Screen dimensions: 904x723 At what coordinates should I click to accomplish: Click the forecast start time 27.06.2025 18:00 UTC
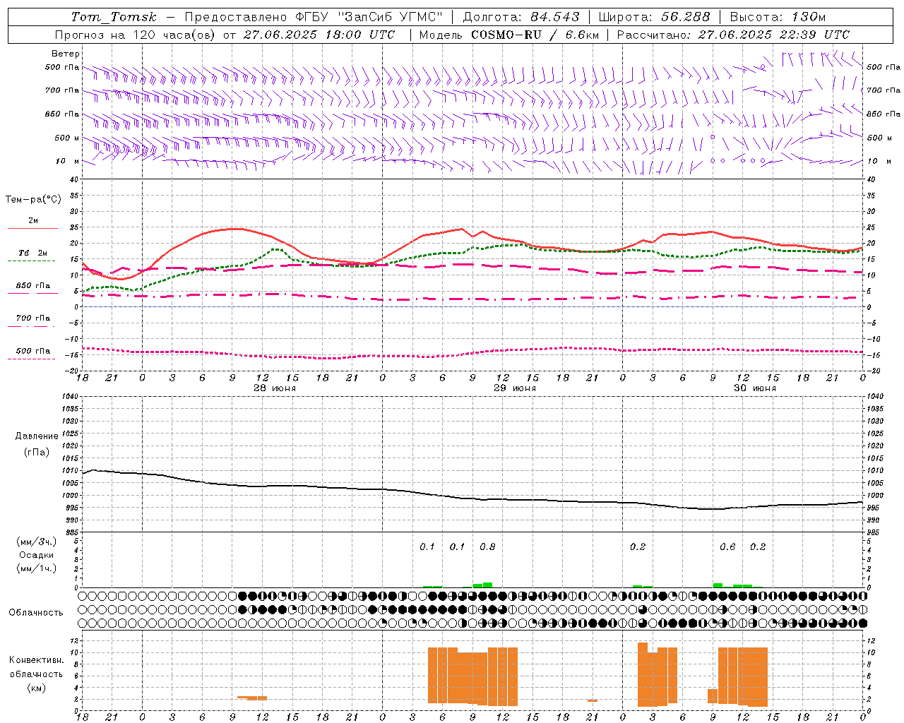(319, 35)
